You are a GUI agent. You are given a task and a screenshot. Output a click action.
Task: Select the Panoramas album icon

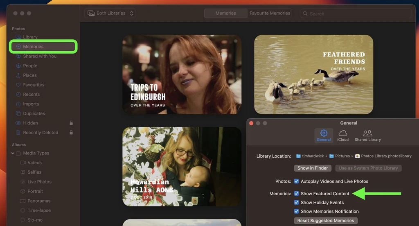[23, 201]
